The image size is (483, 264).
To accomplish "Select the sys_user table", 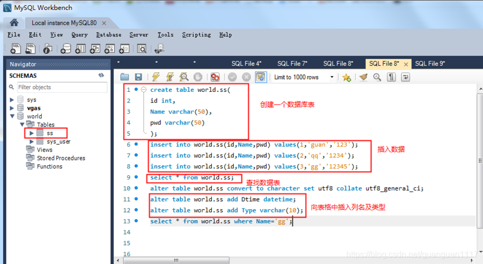I will tap(59, 142).
